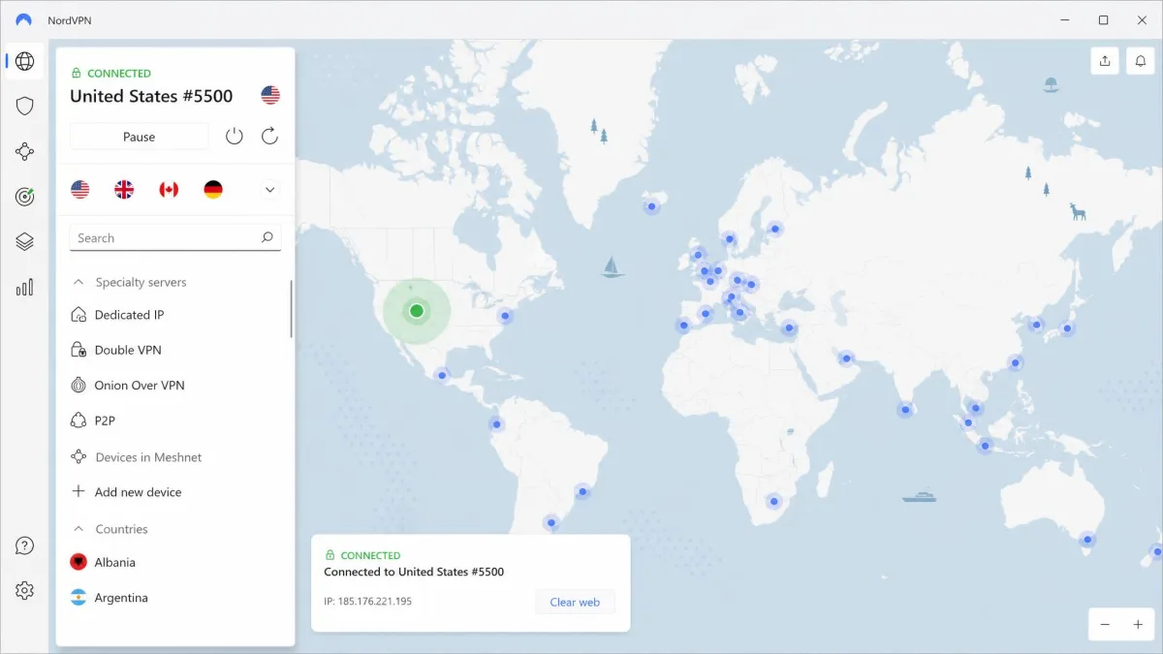Click the Double VPN lock icon
The image size is (1163, 654).
point(79,350)
